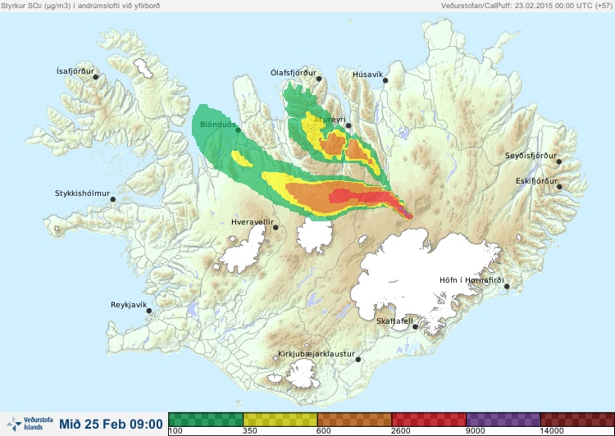The height and width of the screenshot is (436, 615).
Task: Click the Hveravellir label
Action: point(253,222)
